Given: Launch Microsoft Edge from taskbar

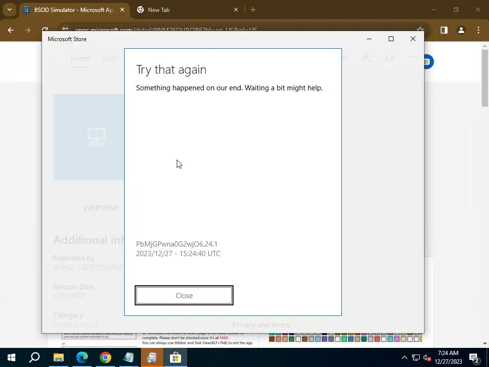Looking at the screenshot, I should click(82, 357).
